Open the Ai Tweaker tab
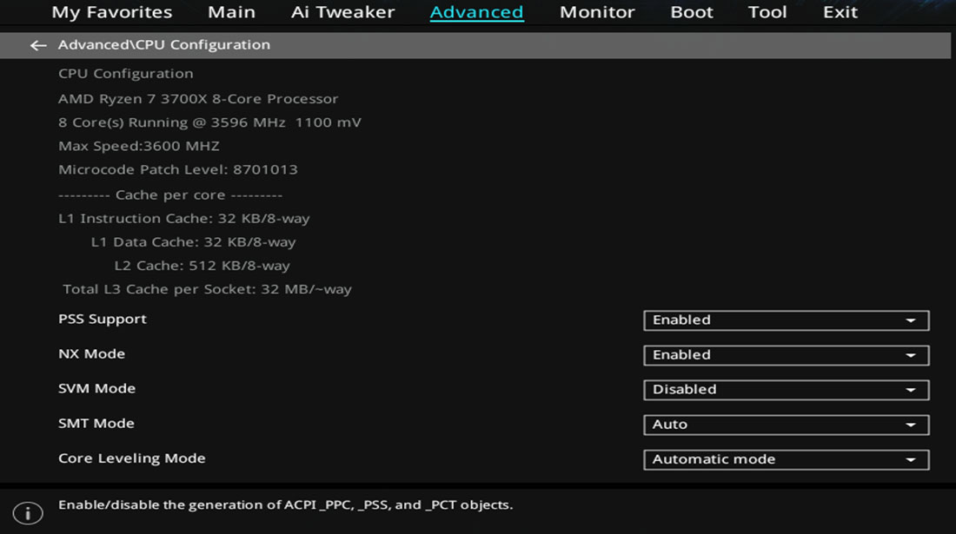The height and width of the screenshot is (534, 956). tap(342, 12)
